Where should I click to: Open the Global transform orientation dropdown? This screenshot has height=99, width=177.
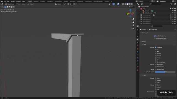tap(59, 4)
